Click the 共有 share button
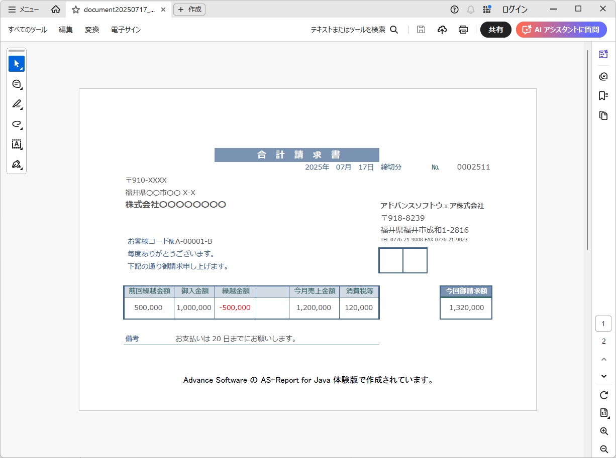 tap(495, 30)
